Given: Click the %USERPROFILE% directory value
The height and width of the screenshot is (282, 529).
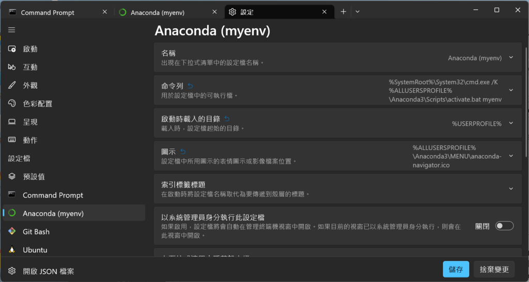Looking at the screenshot, I should pyautogui.click(x=477, y=124).
